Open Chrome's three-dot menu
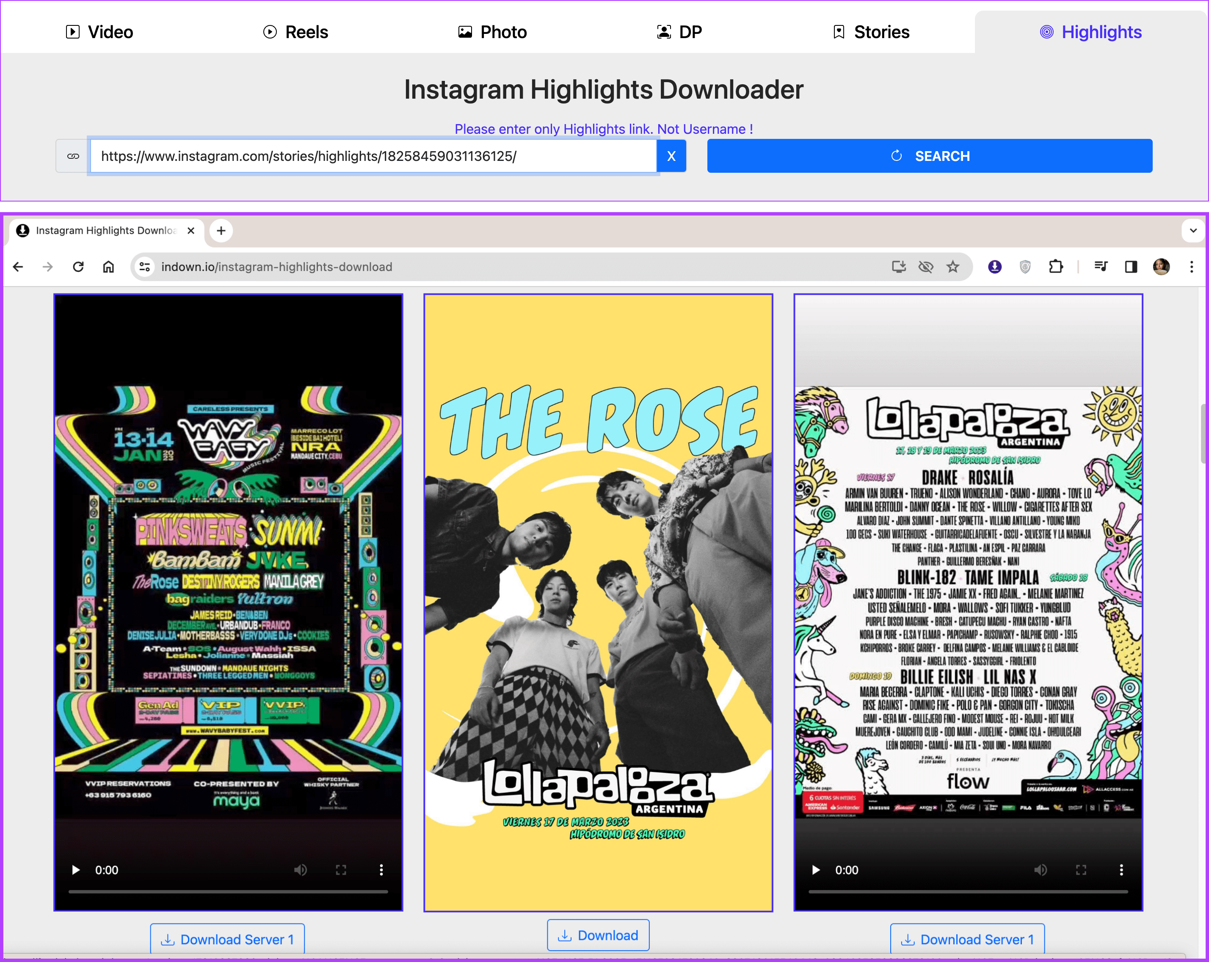The height and width of the screenshot is (962, 1209). point(1192,267)
